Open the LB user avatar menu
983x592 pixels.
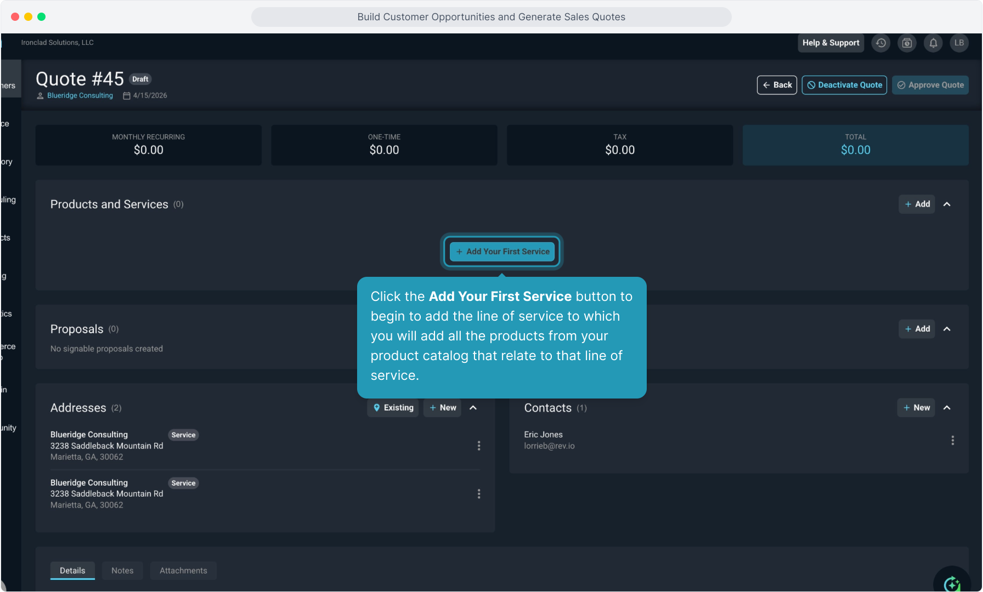coord(959,43)
